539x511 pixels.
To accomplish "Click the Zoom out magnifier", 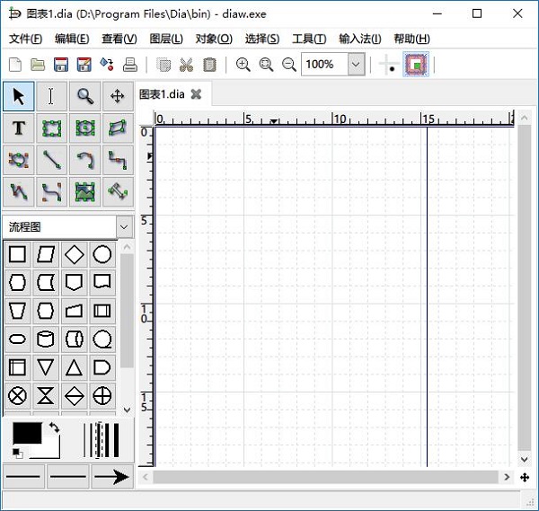I will coord(289,65).
